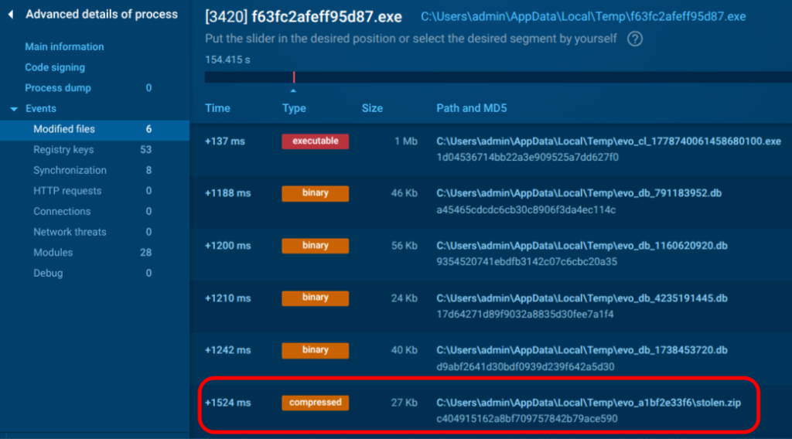Screen dimensions: 792x439
Task: Open the stolen.zip file path
Action: click(x=589, y=403)
